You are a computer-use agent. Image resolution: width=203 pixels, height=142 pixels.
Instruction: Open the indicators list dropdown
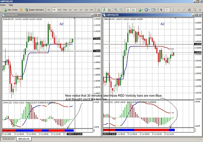pyautogui.click(x=140, y=10)
